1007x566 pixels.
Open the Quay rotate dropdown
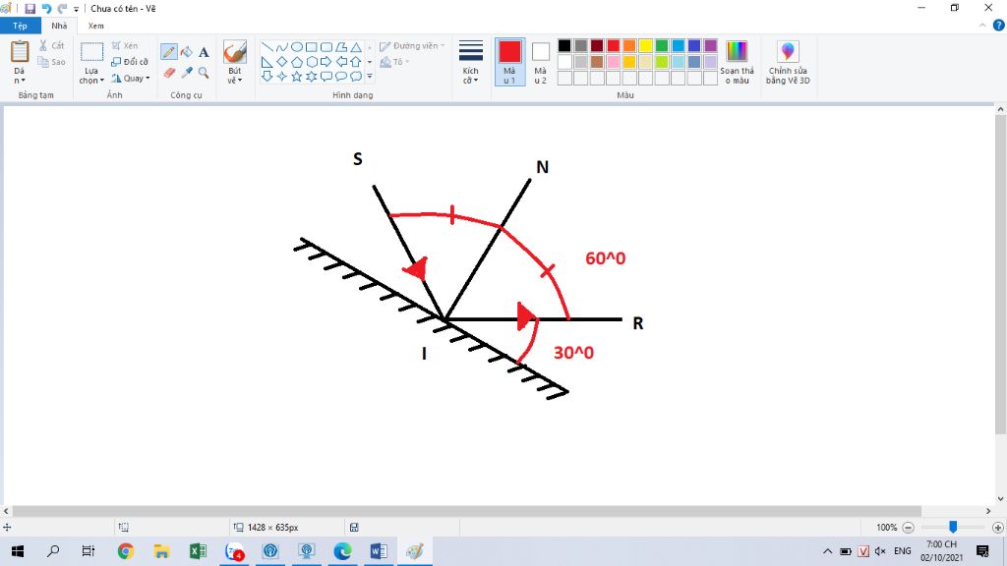point(131,79)
